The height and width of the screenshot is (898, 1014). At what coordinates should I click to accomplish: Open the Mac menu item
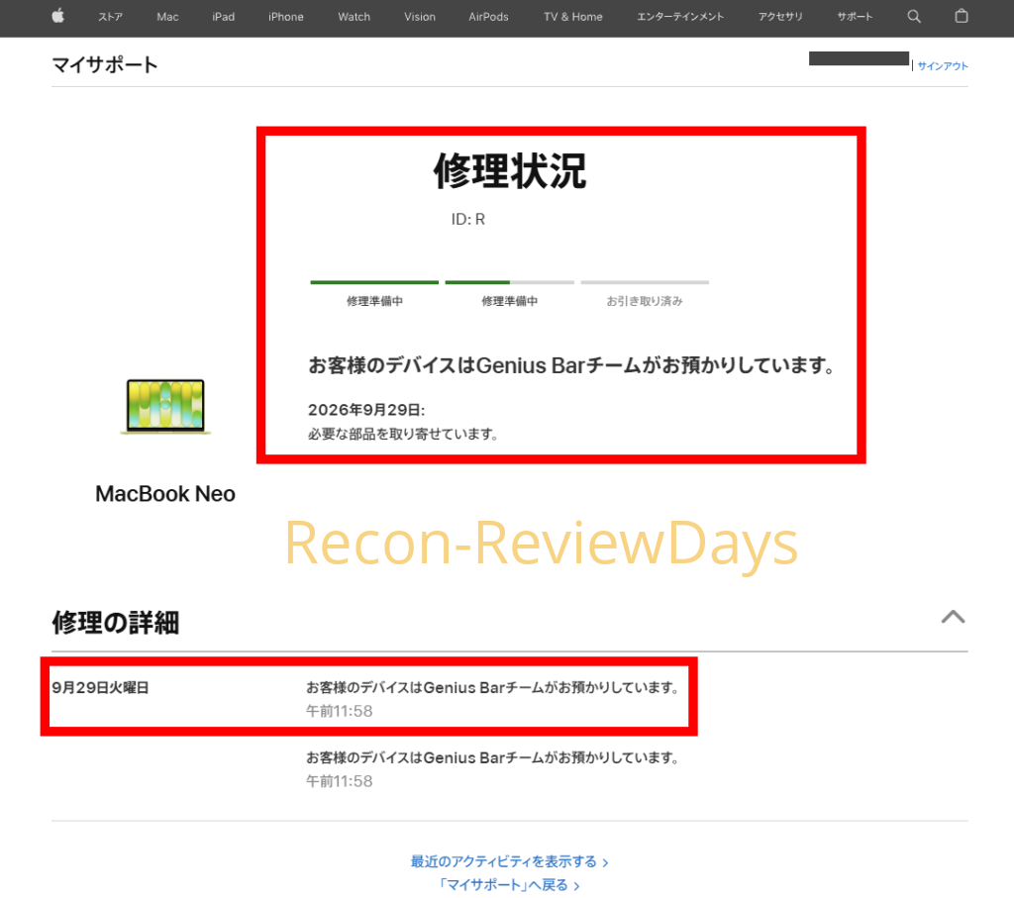click(x=167, y=17)
